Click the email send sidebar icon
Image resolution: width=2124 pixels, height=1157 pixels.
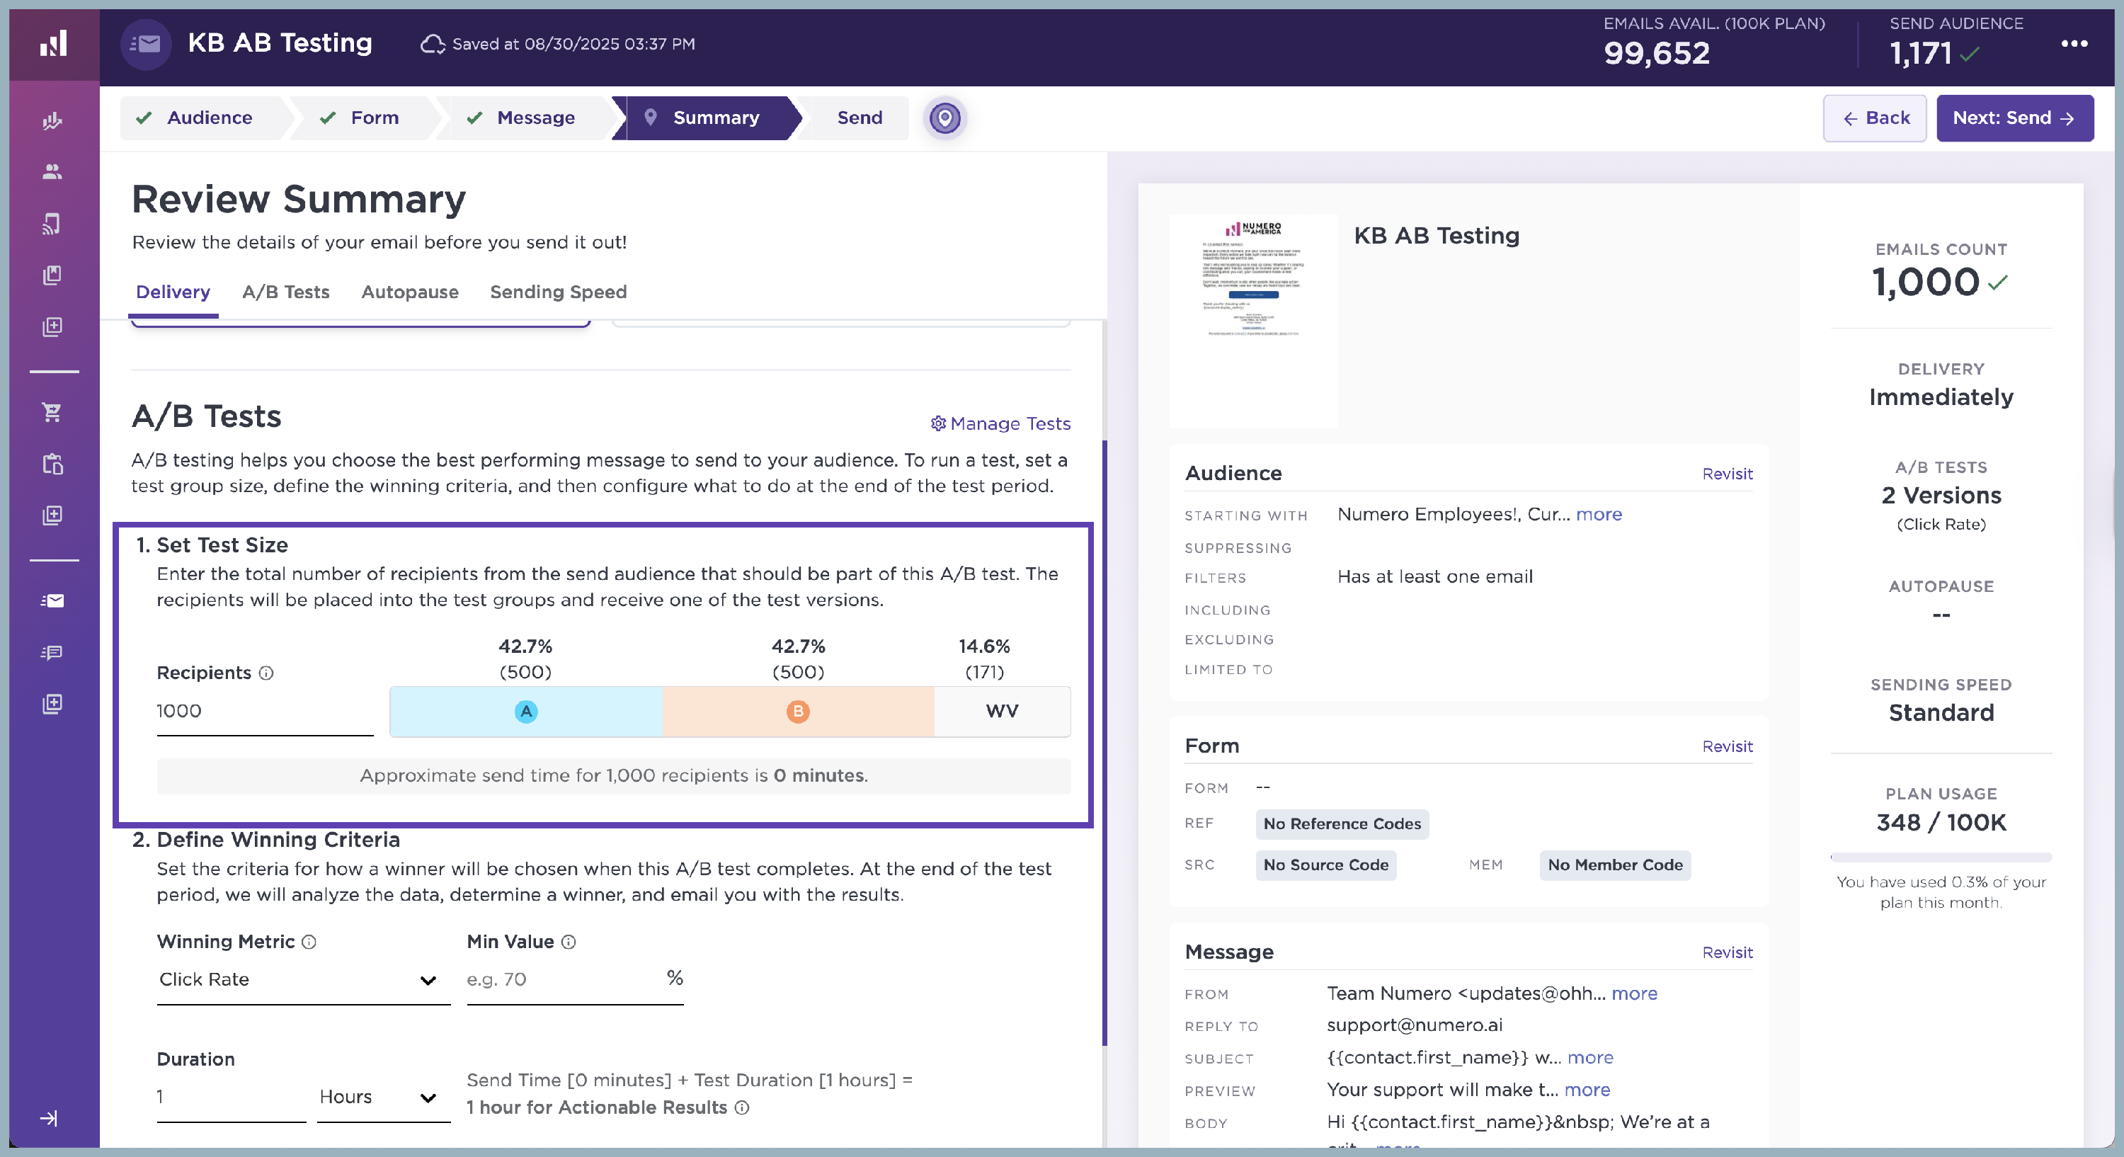[x=52, y=600]
